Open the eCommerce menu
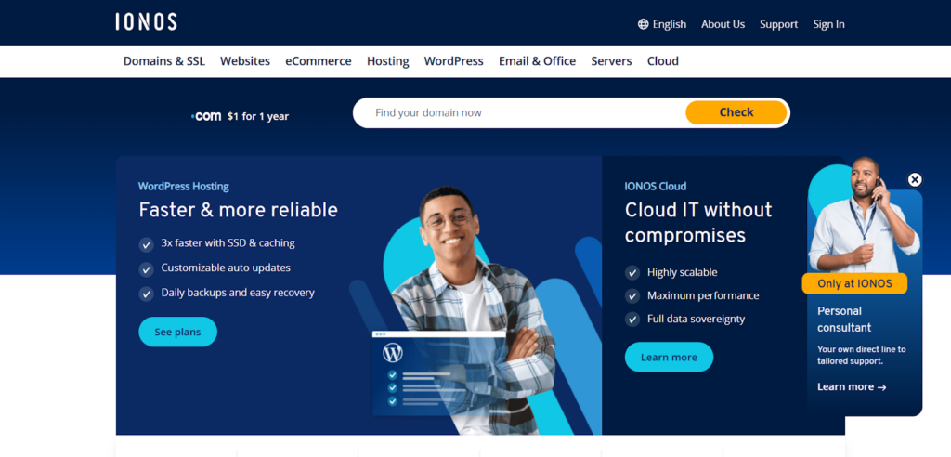Screen dimensions: 951x457 click(x=319, y=61)
